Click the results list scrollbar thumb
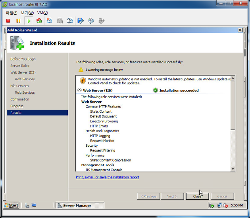Image resolution: width=250 pixels, height=218 pixels. pos(233,105)
